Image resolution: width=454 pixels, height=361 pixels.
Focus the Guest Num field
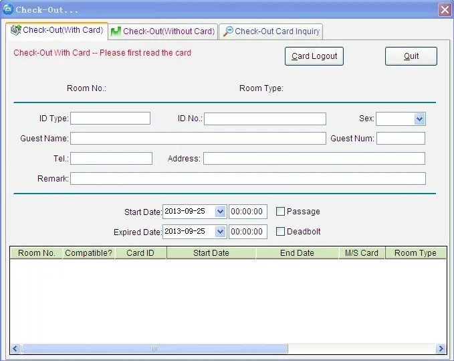(401, 139)
